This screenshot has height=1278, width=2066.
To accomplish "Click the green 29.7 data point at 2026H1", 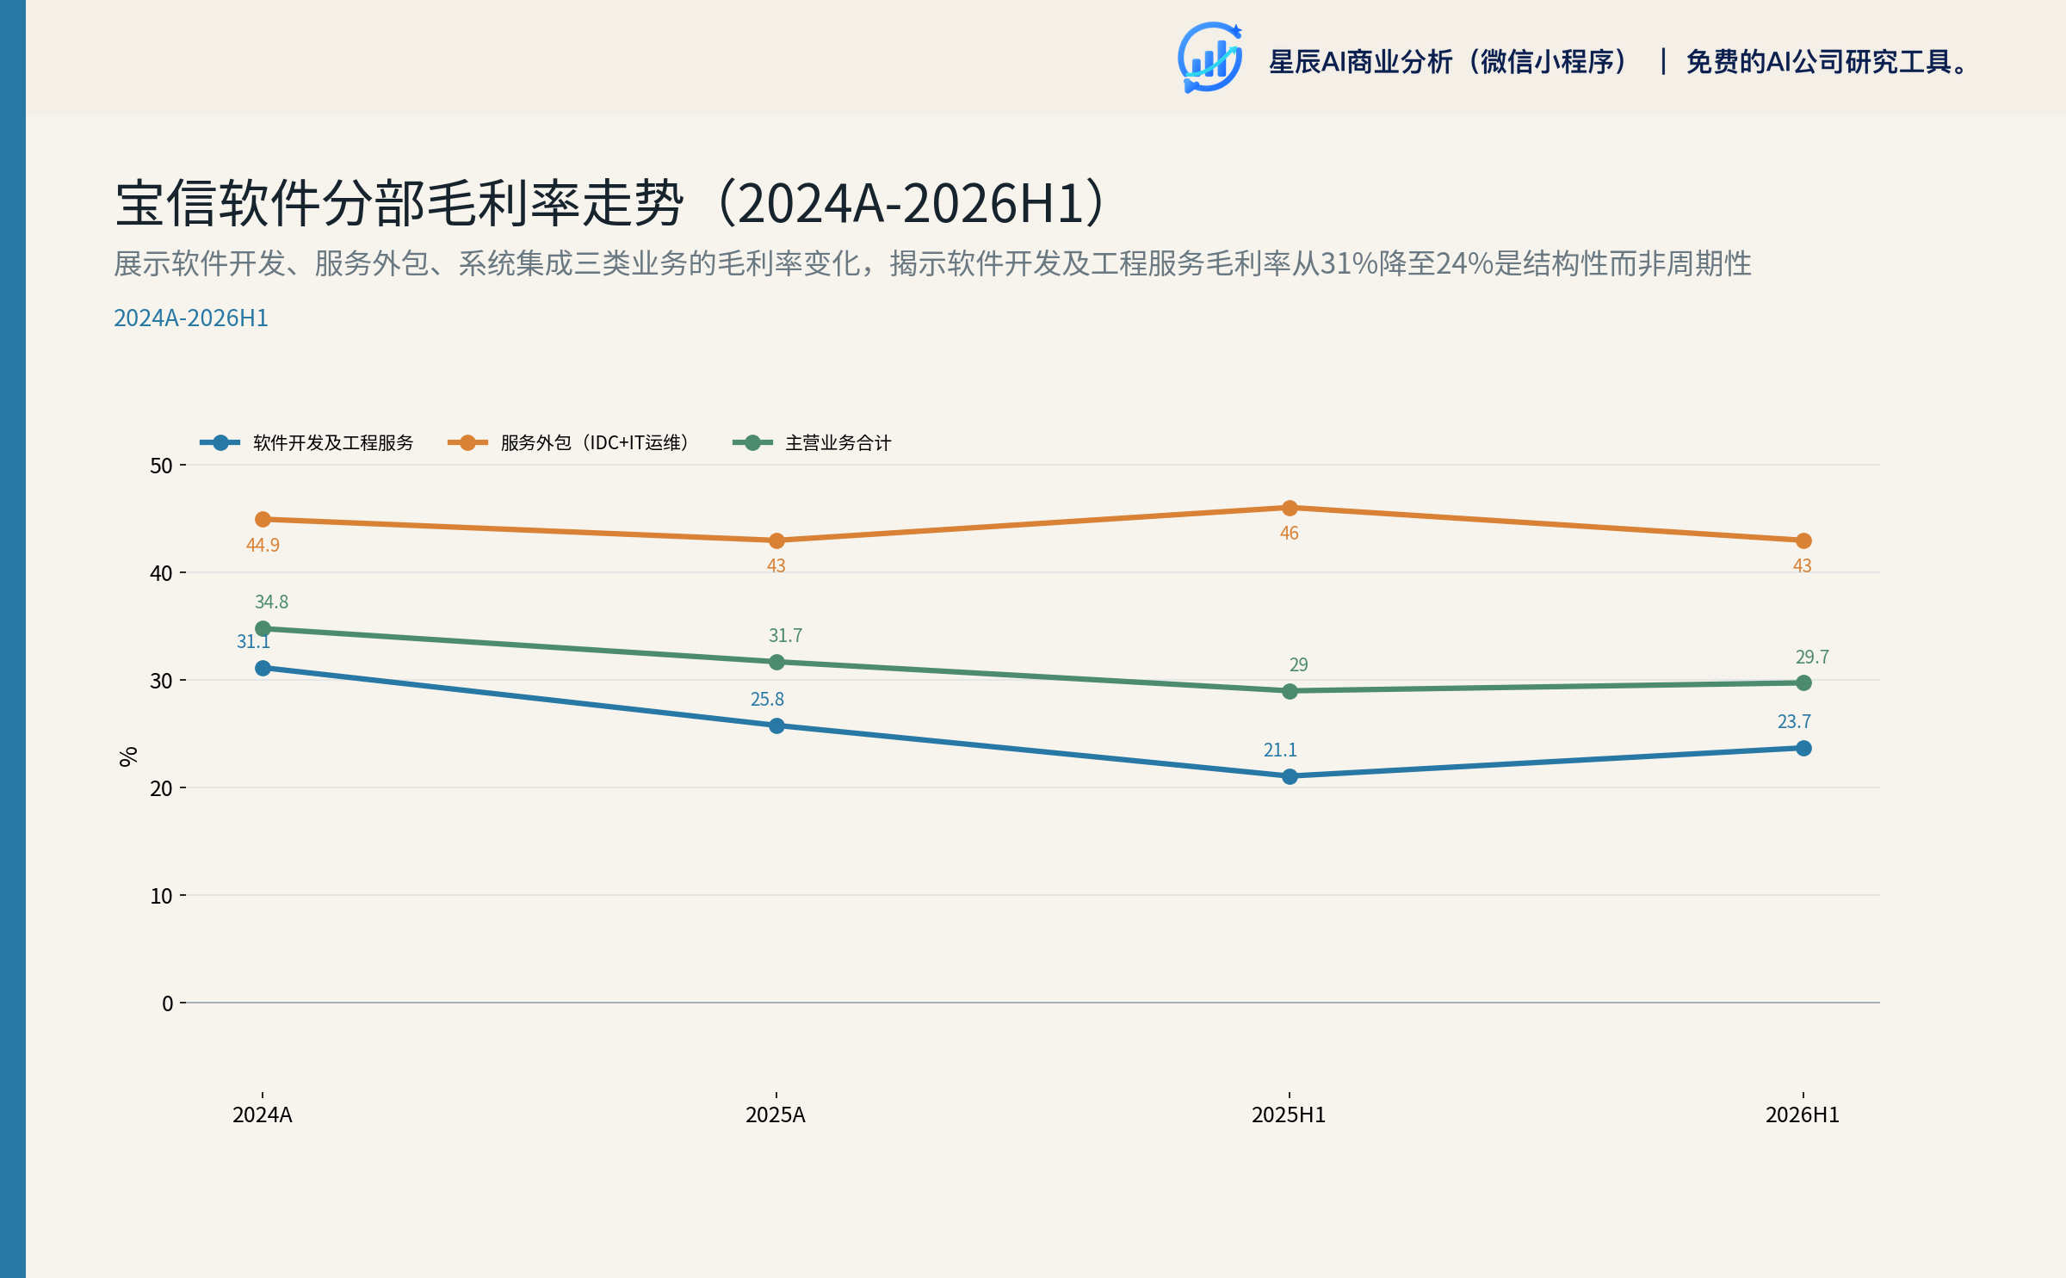I will click(1803, 682).
